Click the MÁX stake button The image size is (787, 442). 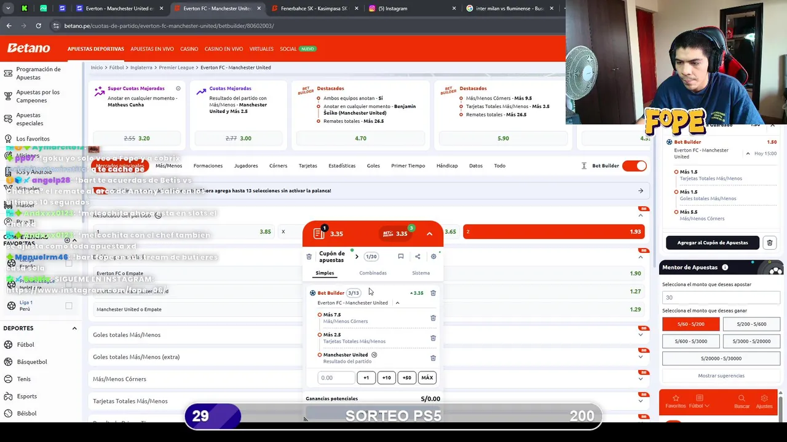click(427, 378)
